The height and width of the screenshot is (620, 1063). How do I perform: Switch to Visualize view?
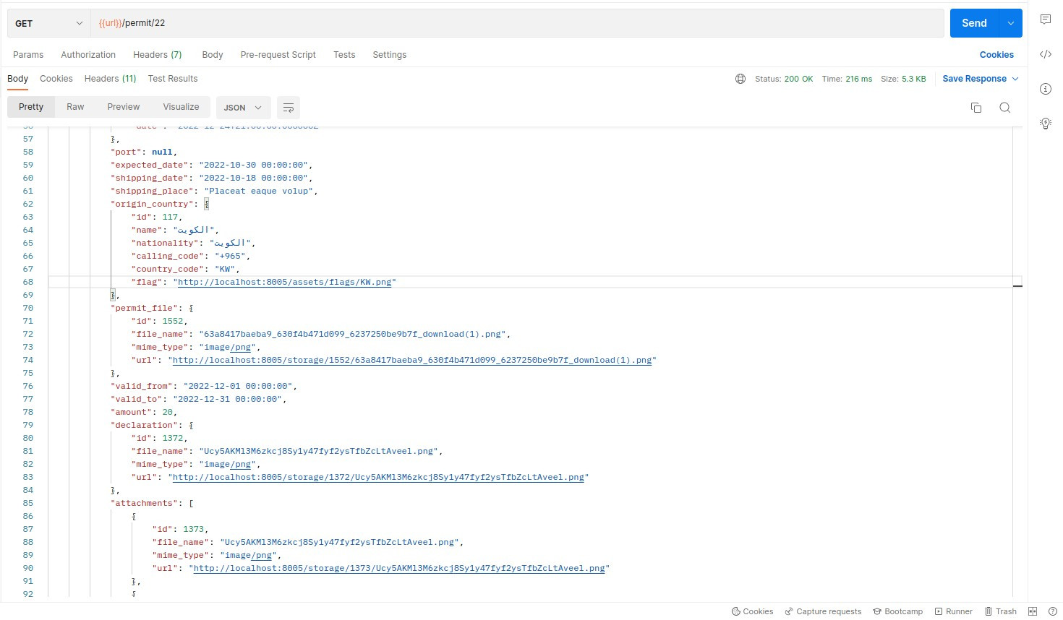(x=181, y=107)
